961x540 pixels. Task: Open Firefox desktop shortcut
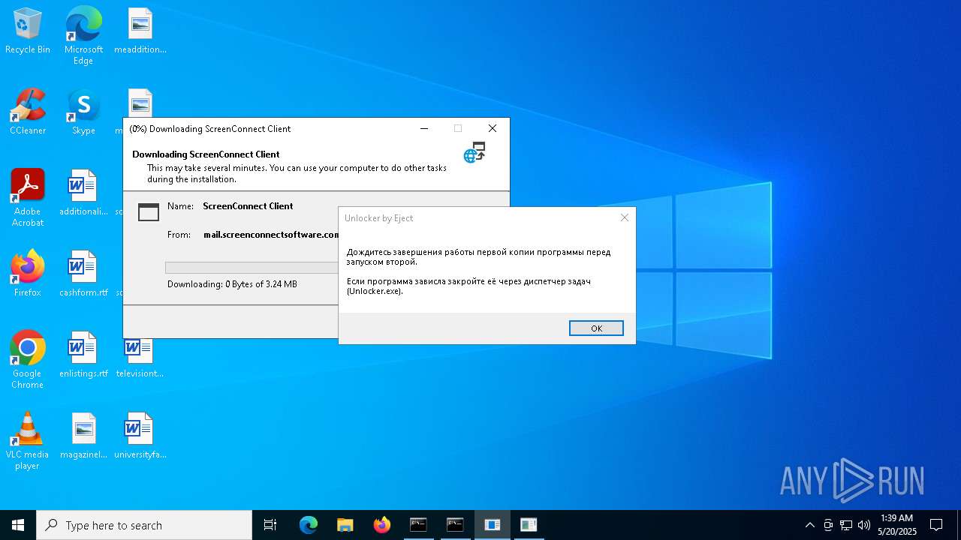point(28,274)
